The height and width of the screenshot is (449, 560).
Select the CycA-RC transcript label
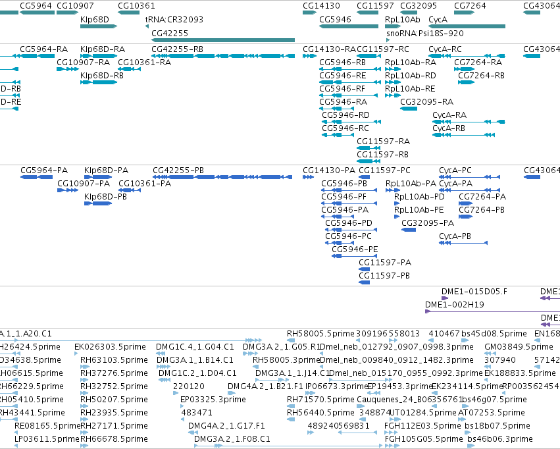(x=445, y=49)
